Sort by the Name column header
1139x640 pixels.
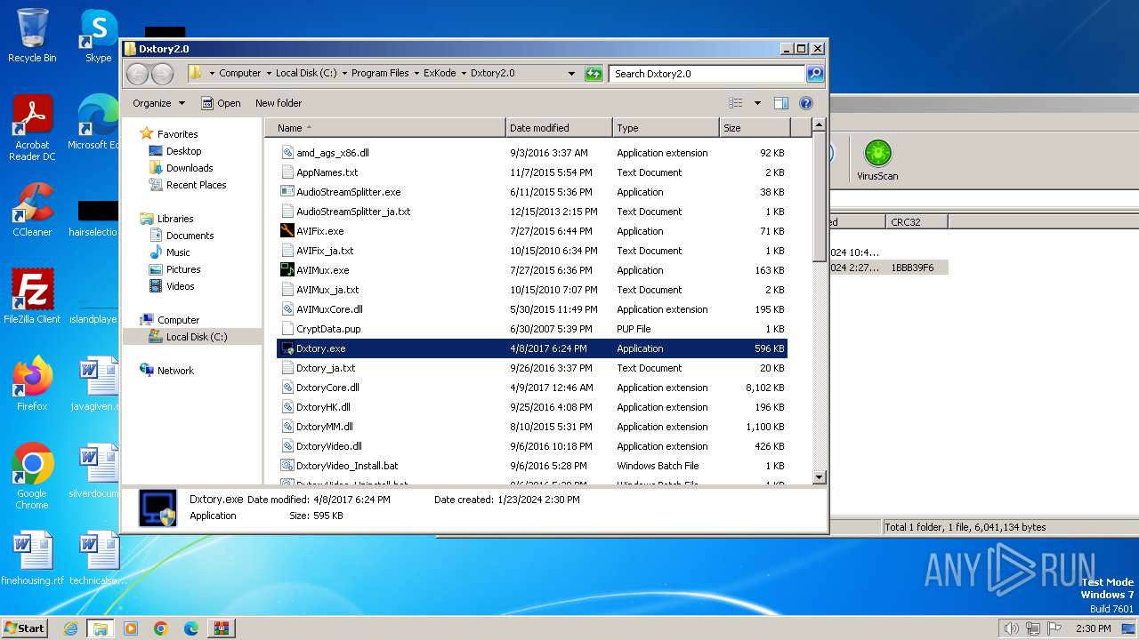coord(385,128)
